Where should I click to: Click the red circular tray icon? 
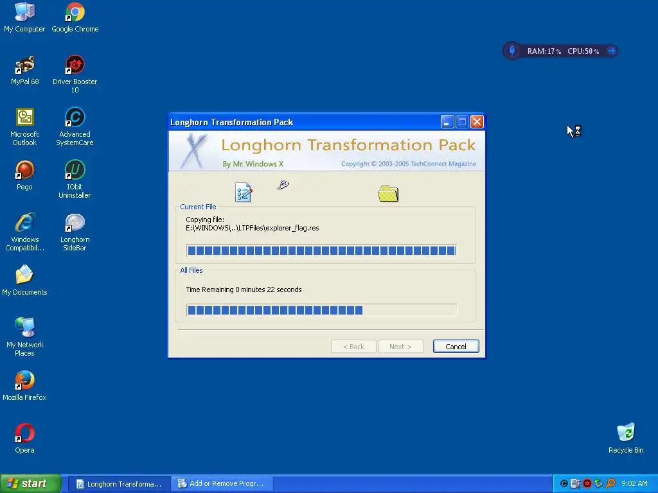(x=587, y=483)
